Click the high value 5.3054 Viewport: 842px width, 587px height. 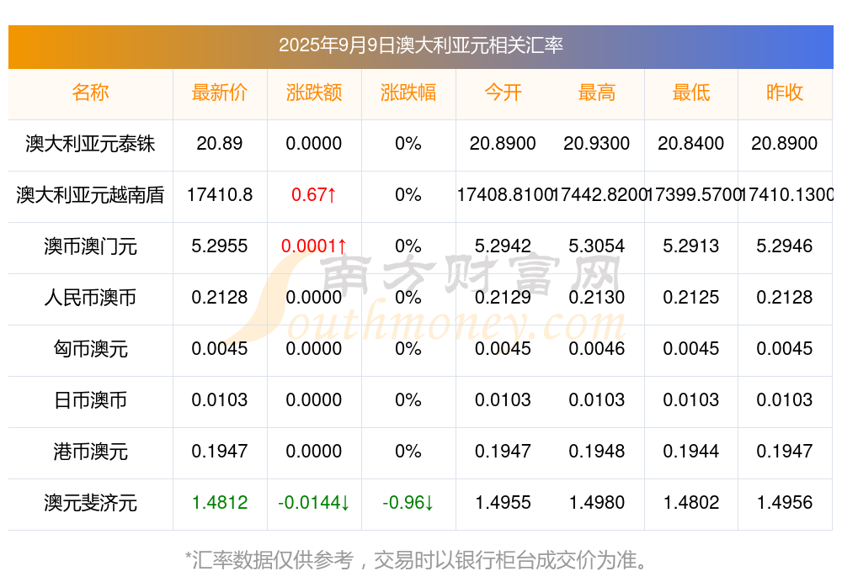(597, 246)
